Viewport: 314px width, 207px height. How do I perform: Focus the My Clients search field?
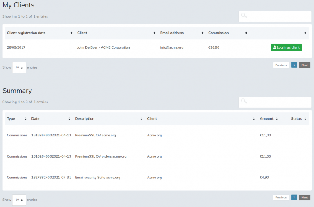point(275,17)
